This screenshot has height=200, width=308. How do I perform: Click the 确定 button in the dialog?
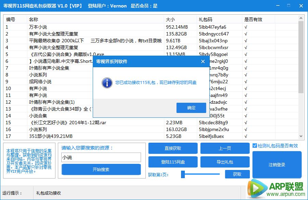click(191, 108)
